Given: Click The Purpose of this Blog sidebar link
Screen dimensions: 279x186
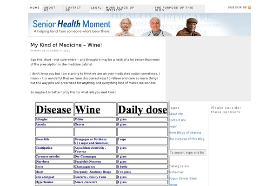Looking at the screenshot, I should click(186, 139).
